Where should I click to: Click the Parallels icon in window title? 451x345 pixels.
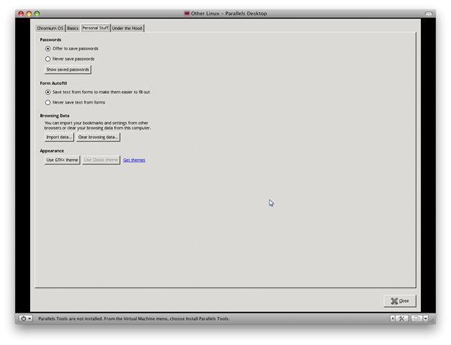[x=187, y=14]
